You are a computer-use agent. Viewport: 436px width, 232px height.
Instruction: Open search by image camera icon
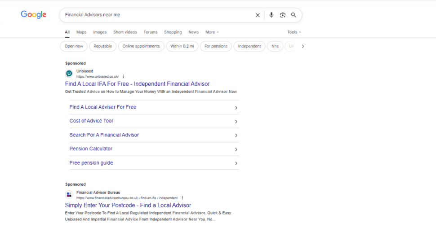tap(283, 15)
